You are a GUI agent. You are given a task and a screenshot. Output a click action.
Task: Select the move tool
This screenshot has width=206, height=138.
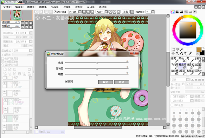coord(173,54)
